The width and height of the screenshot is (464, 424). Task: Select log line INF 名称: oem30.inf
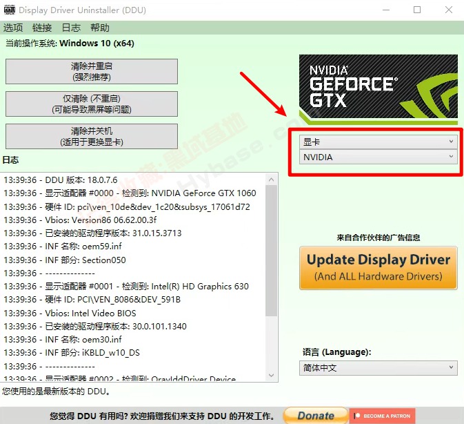pos(63,339)
